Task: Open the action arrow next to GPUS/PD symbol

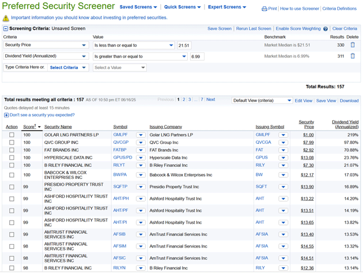Action: coord(141,158)
